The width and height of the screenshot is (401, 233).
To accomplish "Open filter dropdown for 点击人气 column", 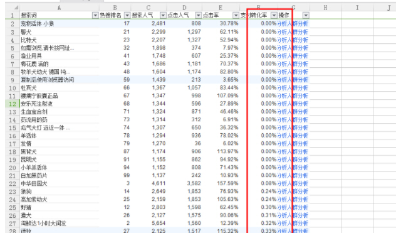I will pos(198,15).
